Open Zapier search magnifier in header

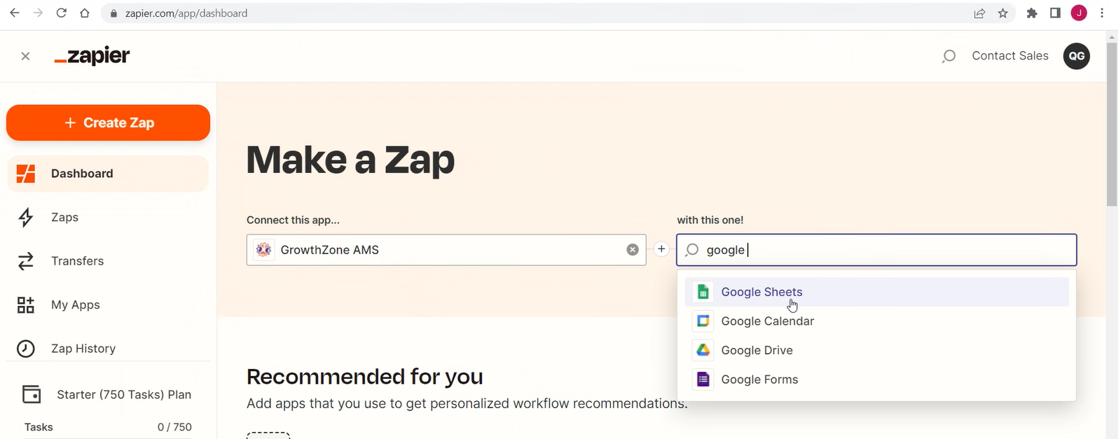(x=948, y=56)
